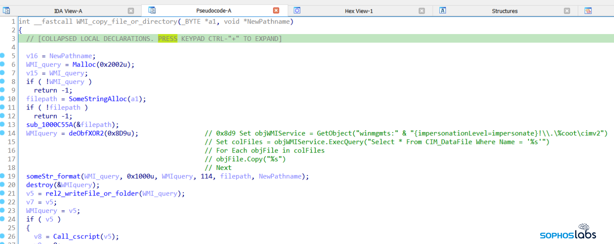This screenshot has height=244, width=614.
Task: Click the rel2_writeFile_or_folder function call
Action: pyautogui.click(x=91, y=194)
